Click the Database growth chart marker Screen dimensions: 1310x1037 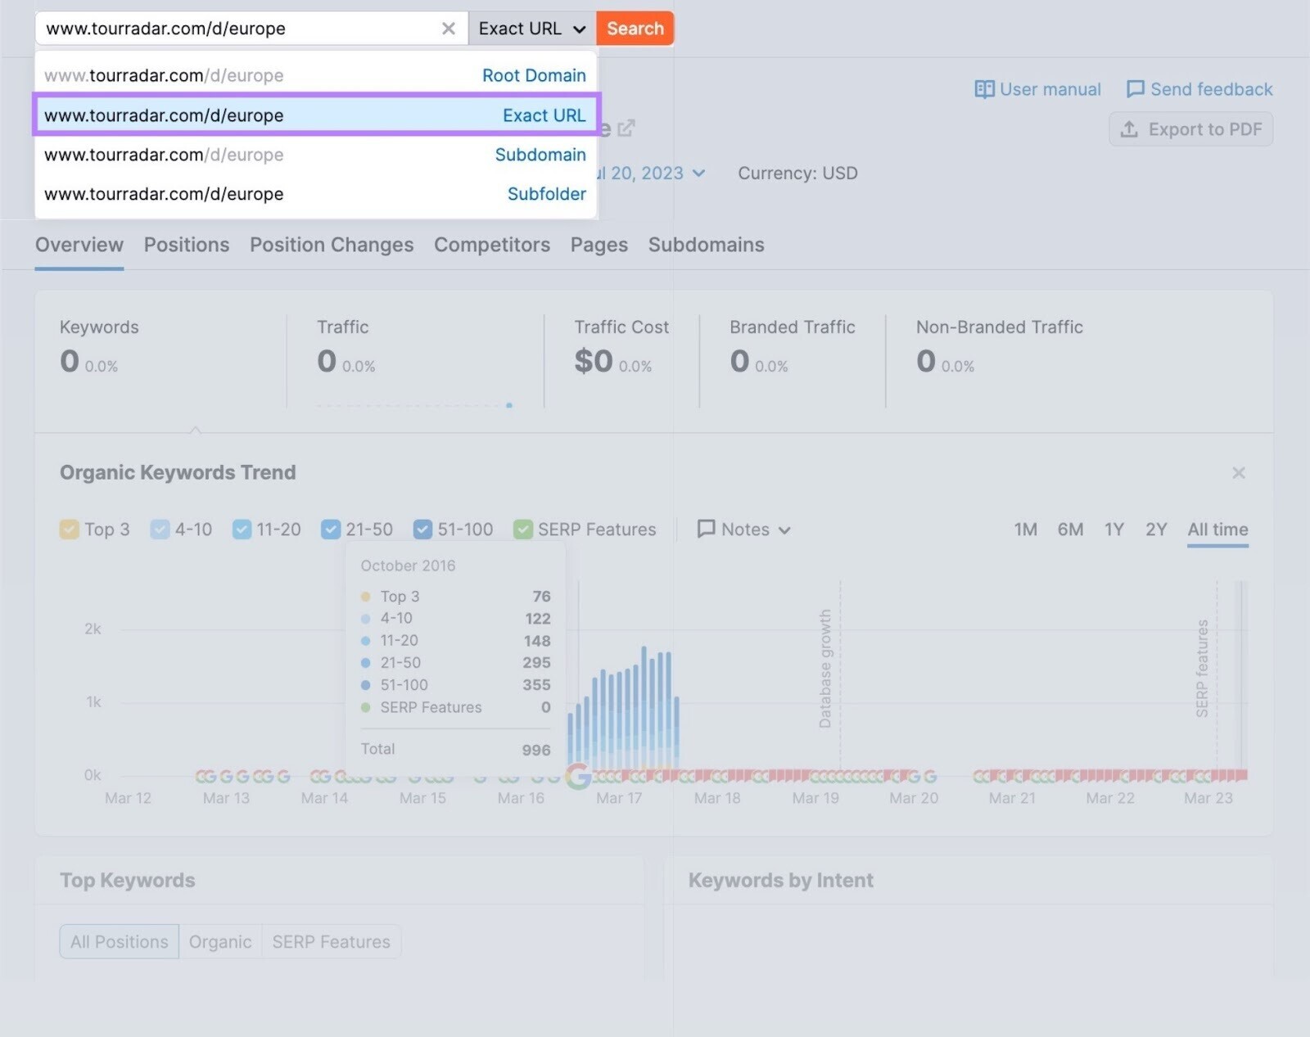click(x=825, y=668)
